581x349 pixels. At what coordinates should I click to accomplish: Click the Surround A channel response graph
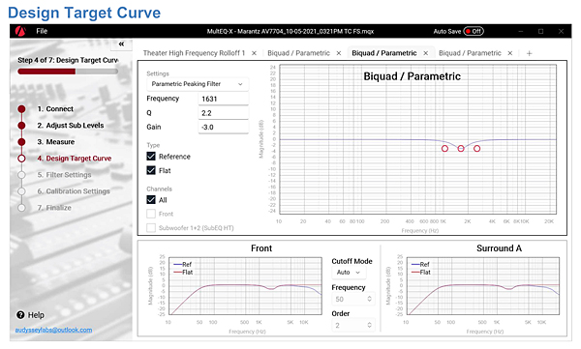pyautogui.click(x=483, y=286)
